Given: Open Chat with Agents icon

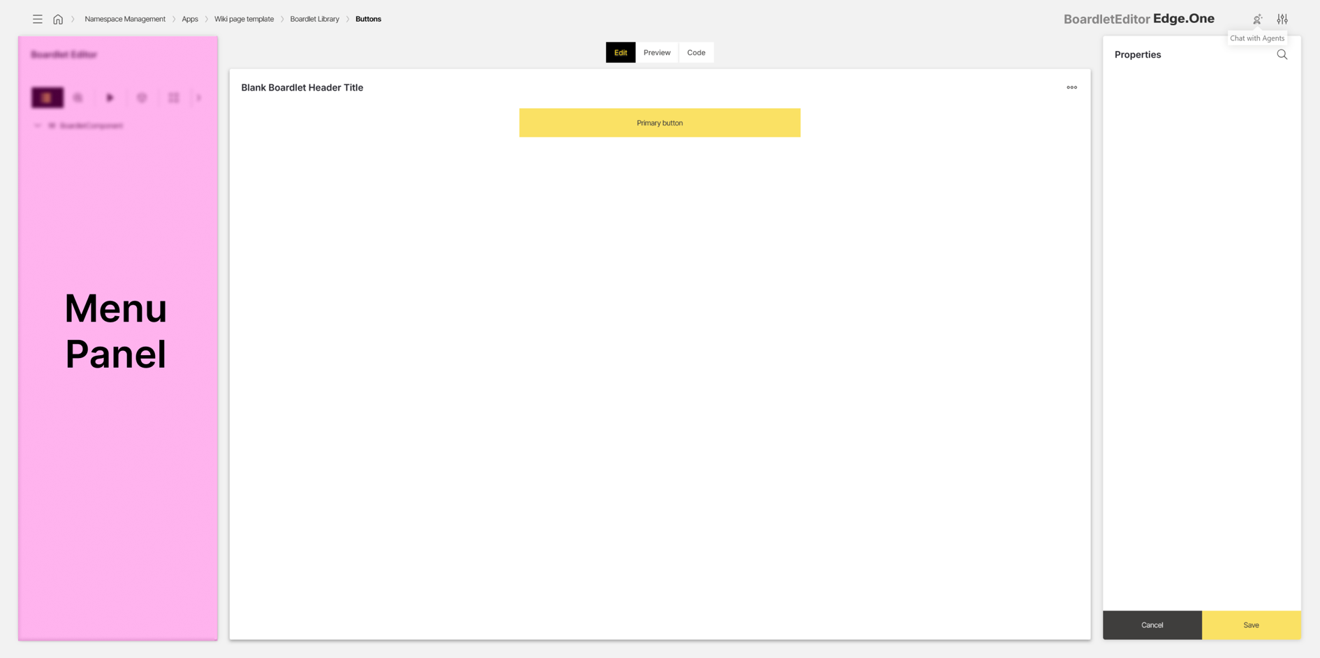Looking at the screenshot, I should click(1257, 20).
